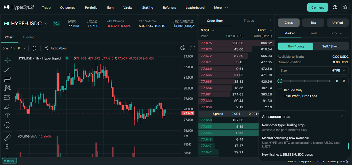This screenshot has height=165, width=352.
Task: Select the horizontal lines Fibonacci tool
Action: [8, 79]
